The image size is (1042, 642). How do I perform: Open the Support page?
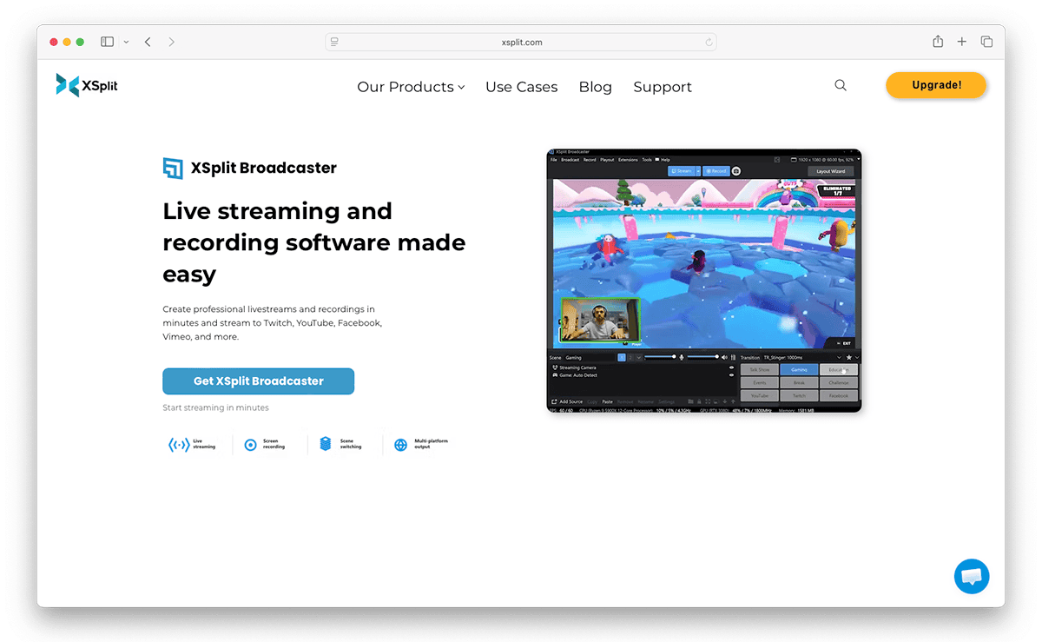tap(663, 87)
